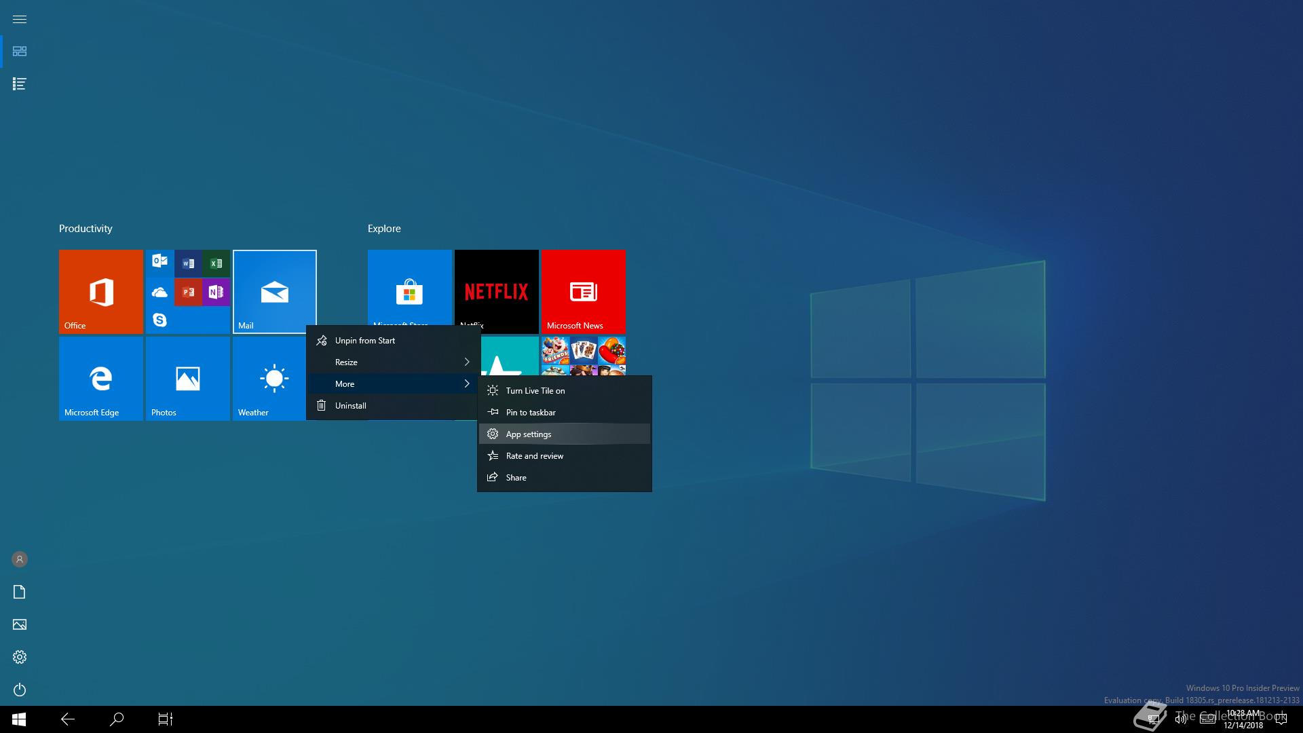
Task: Select Share in the More submenu
Action: (565, 478)
